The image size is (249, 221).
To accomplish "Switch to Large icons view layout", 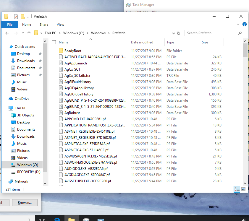I will [243, 189].
